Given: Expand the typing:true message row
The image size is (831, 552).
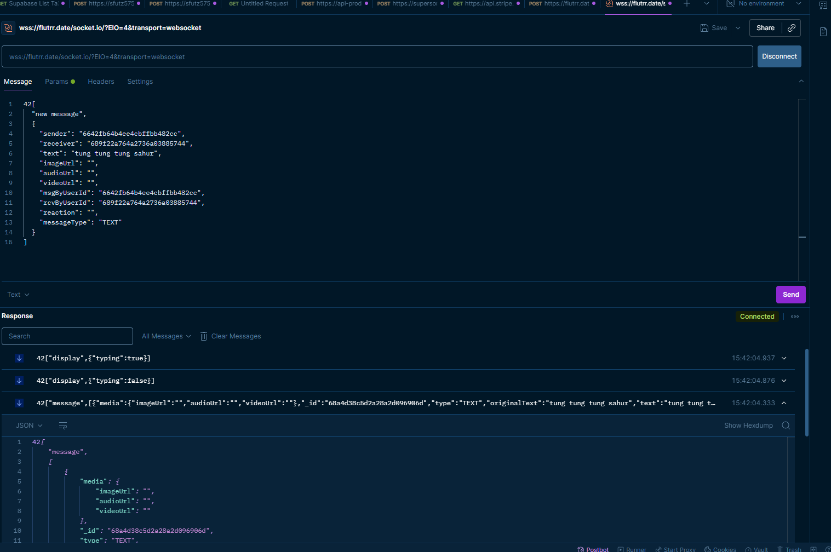Looking at the screenshot, I should tap(784, 358).
